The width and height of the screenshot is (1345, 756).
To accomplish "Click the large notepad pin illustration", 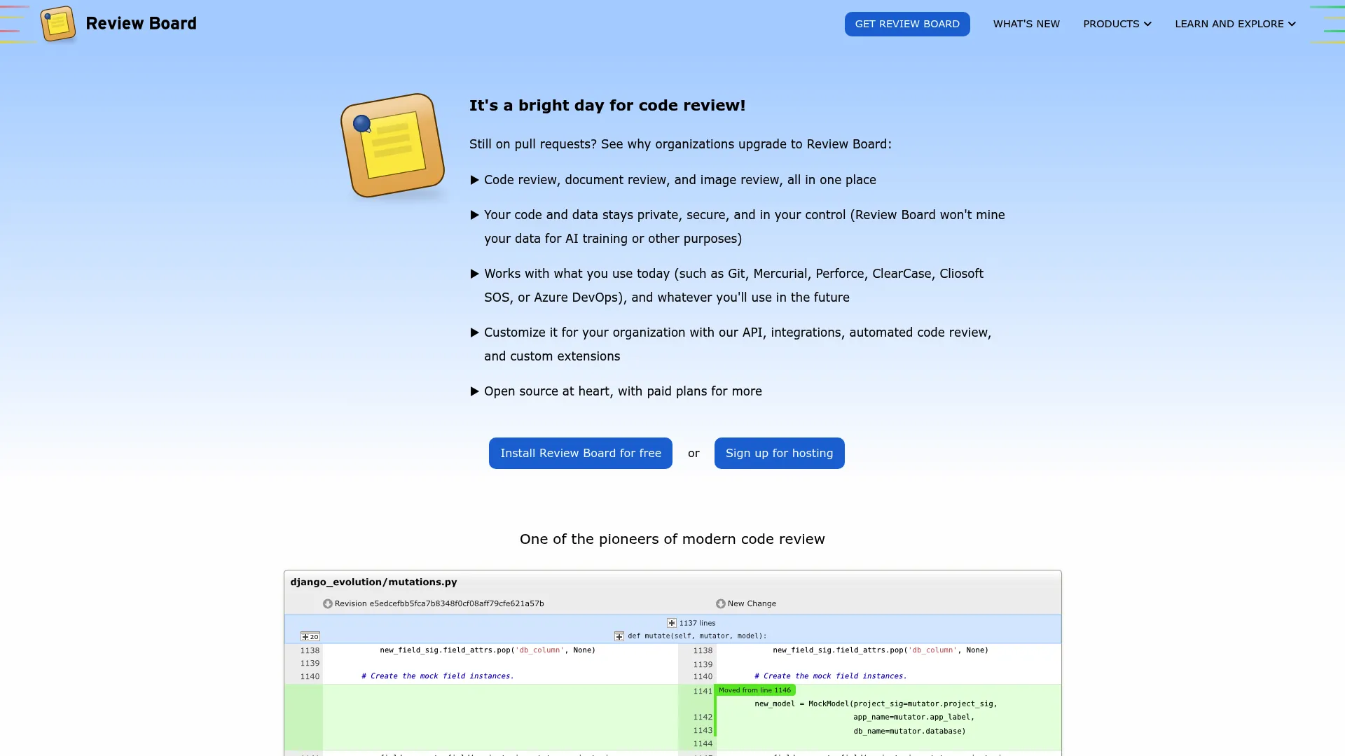I will click(392, 146).
